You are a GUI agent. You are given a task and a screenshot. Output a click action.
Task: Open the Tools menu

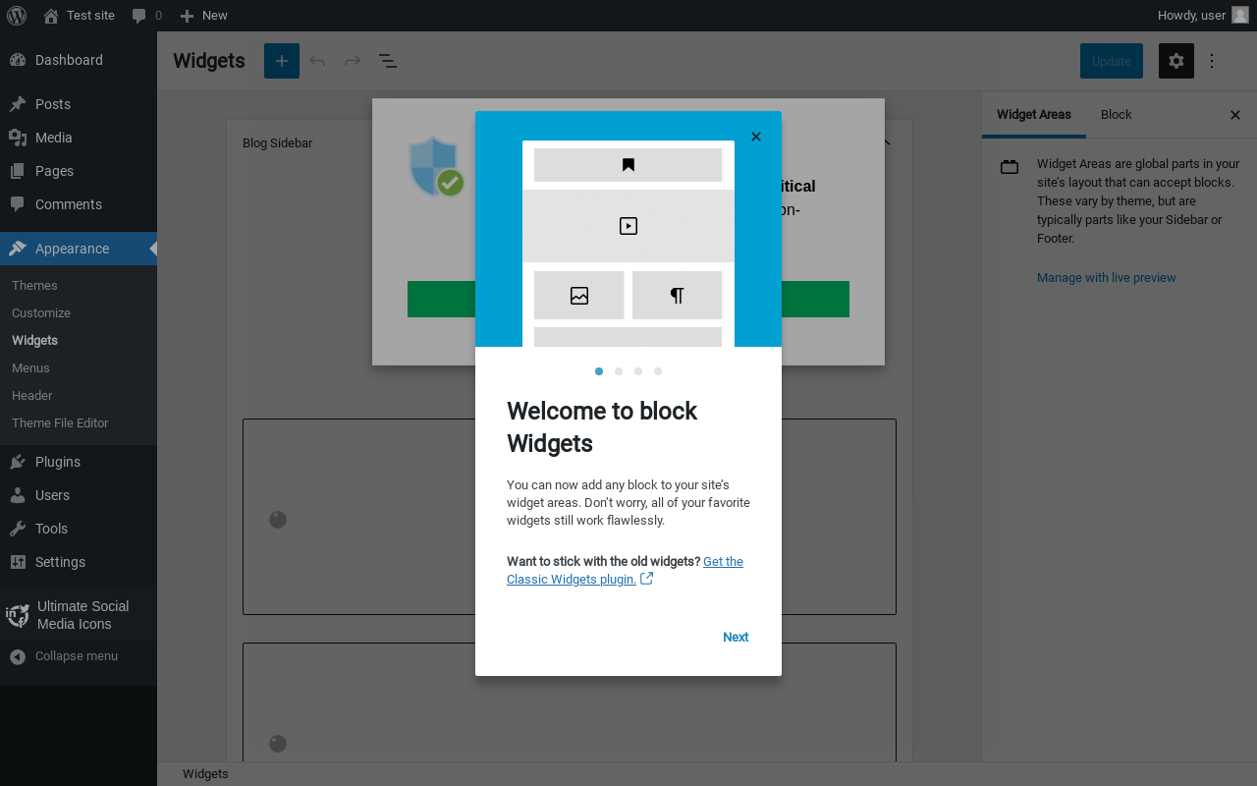79,529
